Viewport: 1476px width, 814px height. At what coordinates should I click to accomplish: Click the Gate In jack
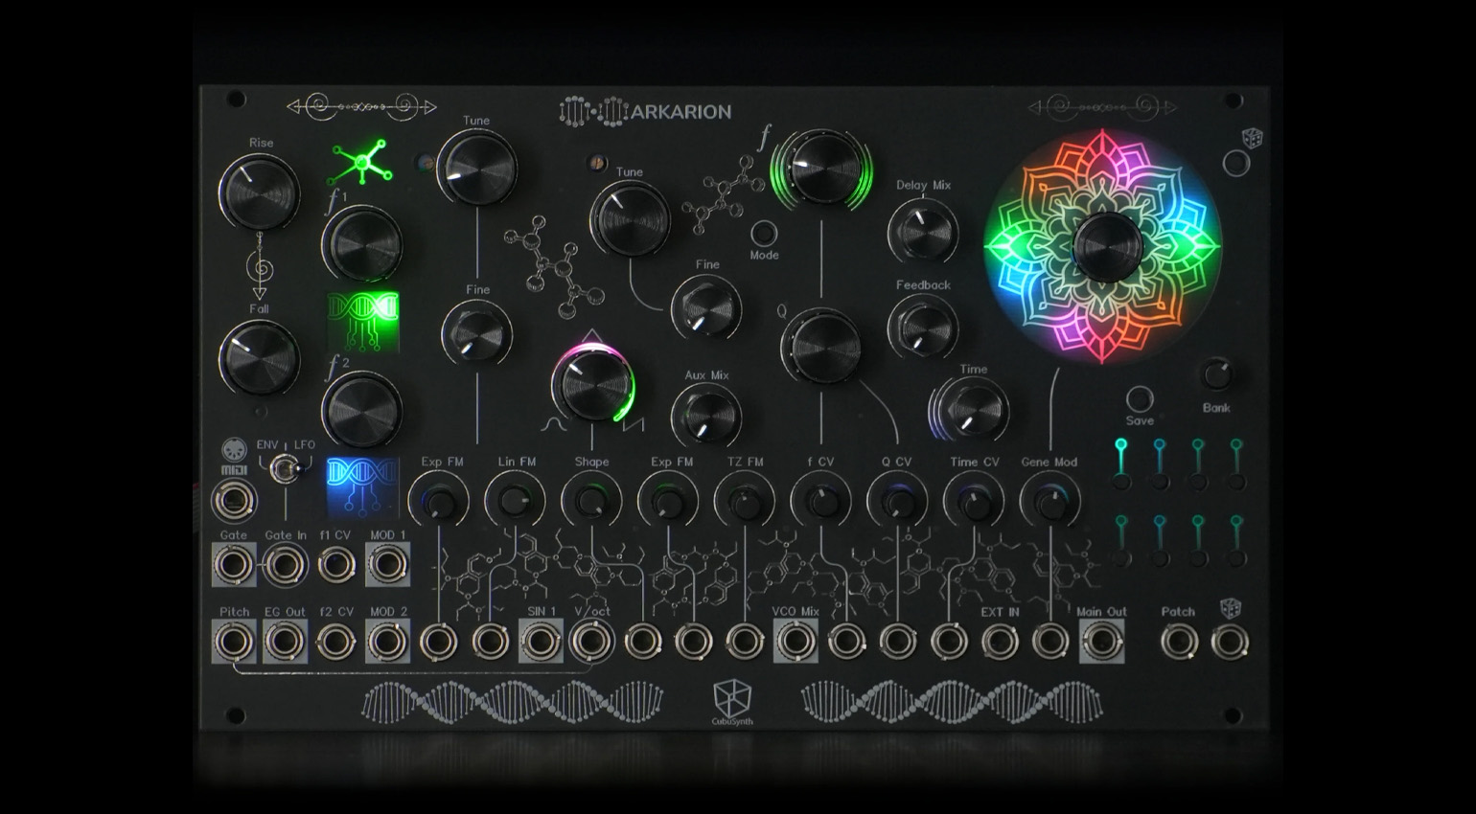[285, 565]
